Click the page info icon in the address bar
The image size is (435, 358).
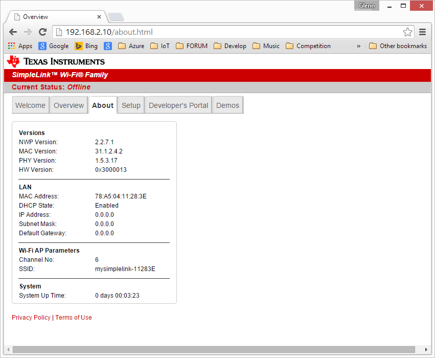pos(59,32)
